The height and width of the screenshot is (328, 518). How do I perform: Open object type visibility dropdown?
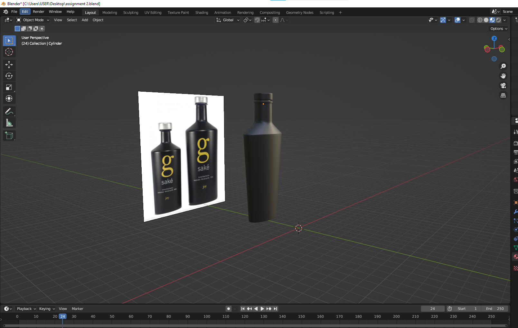pos(433,20)
